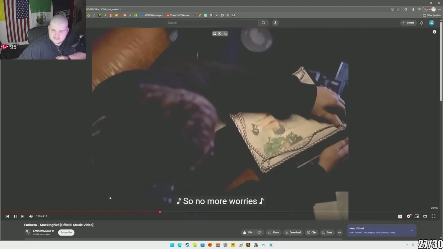The width and height of the screenshot is (443, 249).
Task: Open the EminemMusic channel link
Action: [42, 231]
